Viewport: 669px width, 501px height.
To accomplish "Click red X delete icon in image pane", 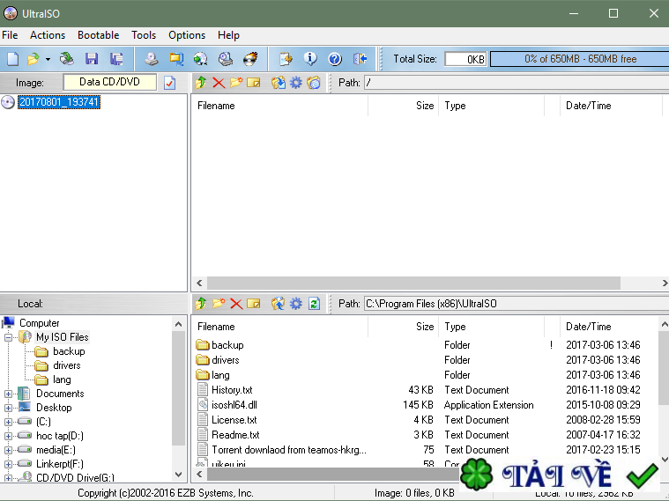I will pyautogui.click(x=219, y=83).
